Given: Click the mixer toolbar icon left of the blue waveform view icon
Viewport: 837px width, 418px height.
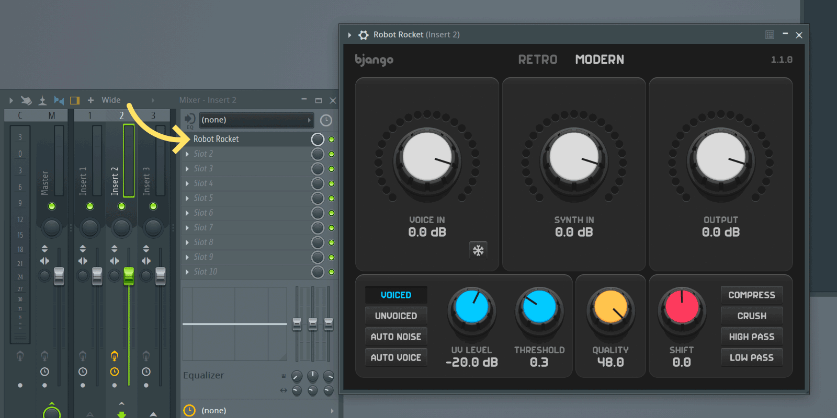Looking at the screenshot, I should [43, 100].
